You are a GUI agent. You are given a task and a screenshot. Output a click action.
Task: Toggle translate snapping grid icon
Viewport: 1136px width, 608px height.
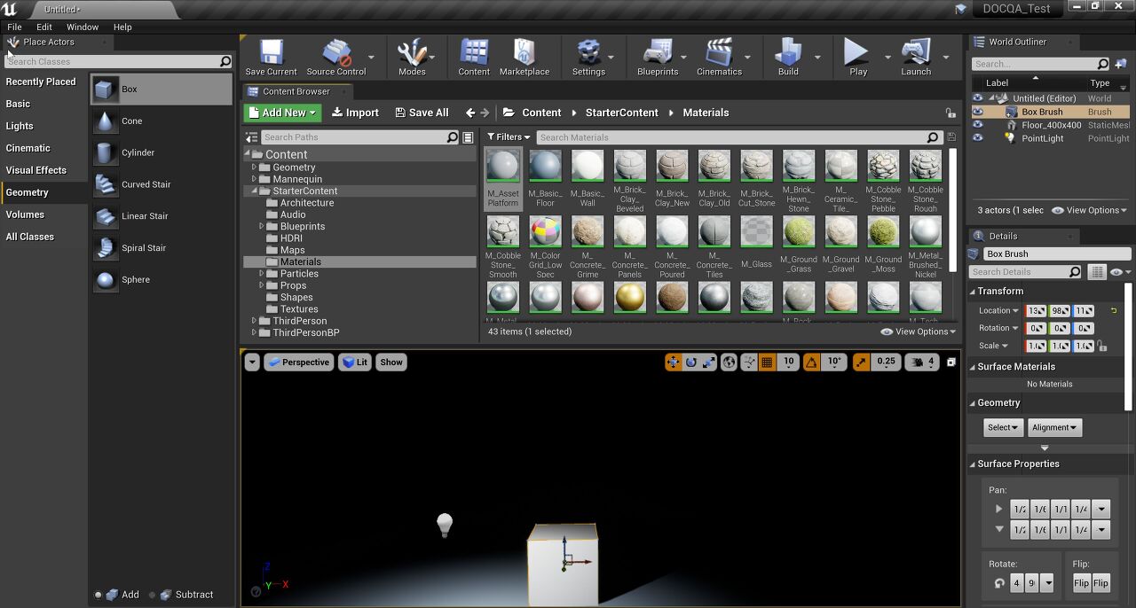tap(768, 362)
